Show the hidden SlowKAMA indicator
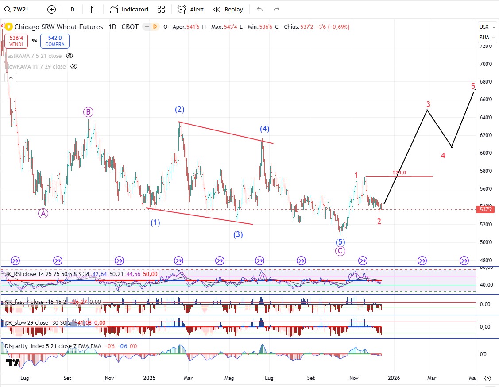This screenshot has height=387, width=499. (x=74, y=66)
